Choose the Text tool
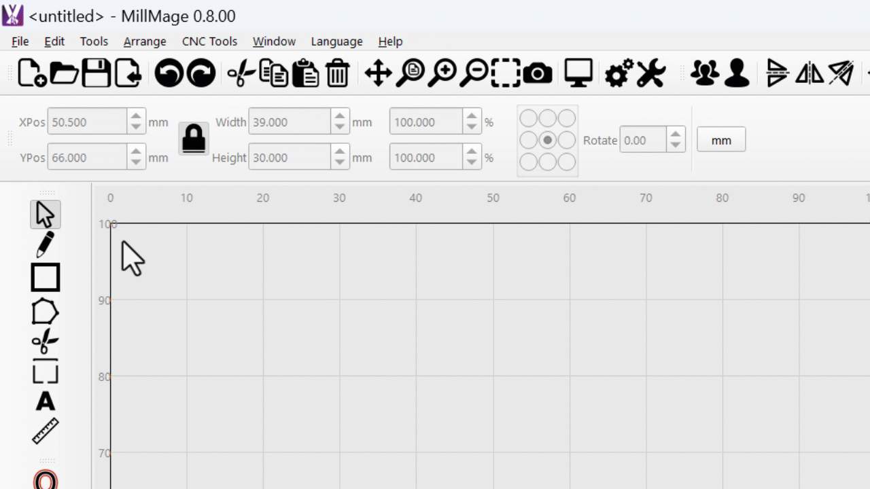The width and height of the screenshot is (870, 489). pos(46,401)
